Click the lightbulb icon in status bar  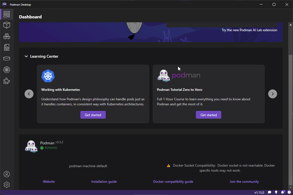[276, 192]
